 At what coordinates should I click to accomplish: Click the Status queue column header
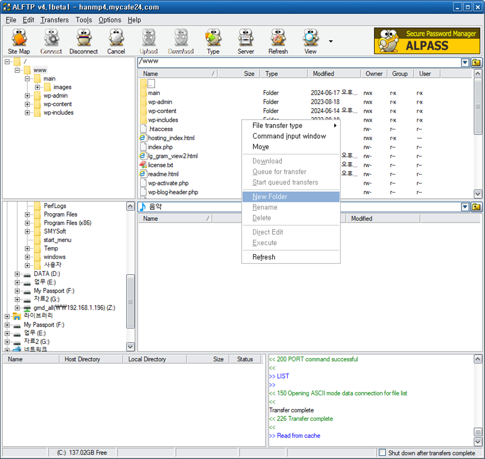[x=245, y=359]
